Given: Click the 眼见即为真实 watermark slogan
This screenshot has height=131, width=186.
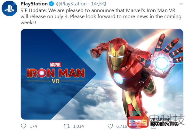Looking at the screenshot, I should click(165, 124).
